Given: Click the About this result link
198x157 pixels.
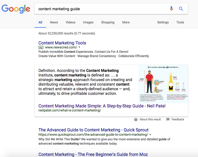Looking at the screenshot, I should pyautogui.click(x=150, y=119).
